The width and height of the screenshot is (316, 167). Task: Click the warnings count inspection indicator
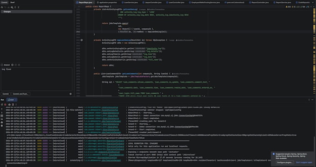coord(288,7)
